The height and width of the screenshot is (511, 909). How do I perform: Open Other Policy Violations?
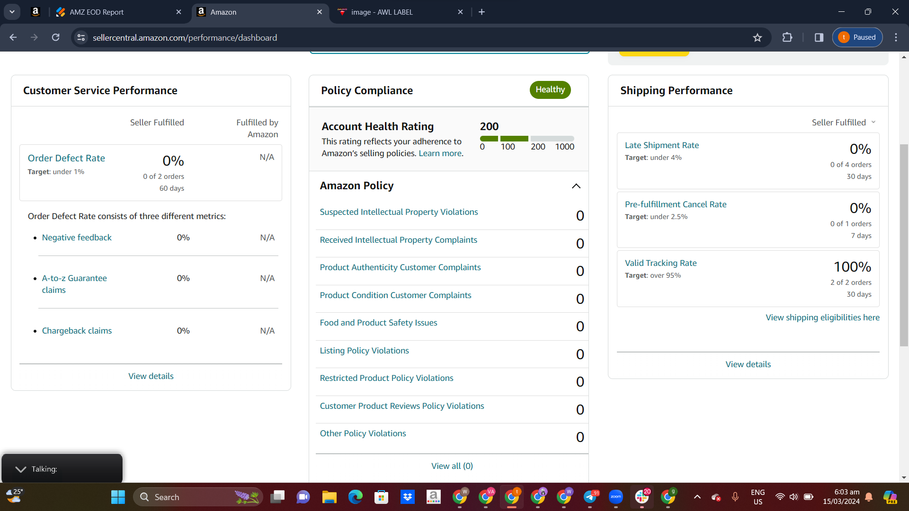363,433
